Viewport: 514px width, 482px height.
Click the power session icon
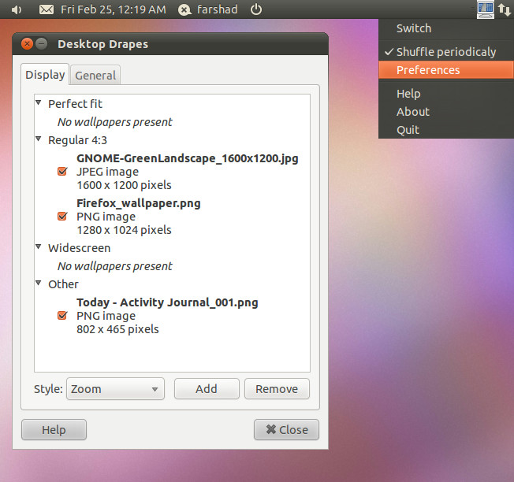[x=256, y=9]
